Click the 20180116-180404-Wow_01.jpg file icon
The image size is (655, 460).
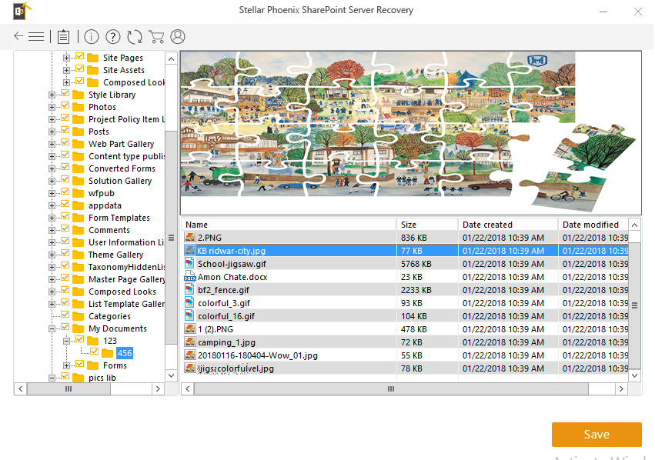(x=189, y=355)
